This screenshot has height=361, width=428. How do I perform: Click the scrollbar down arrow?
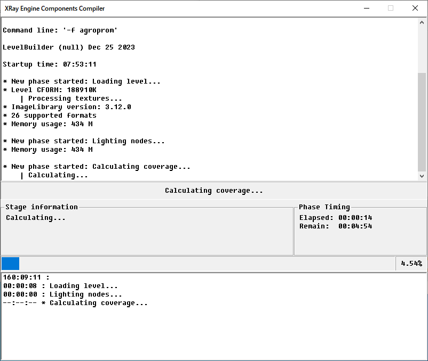pos(422,176)
